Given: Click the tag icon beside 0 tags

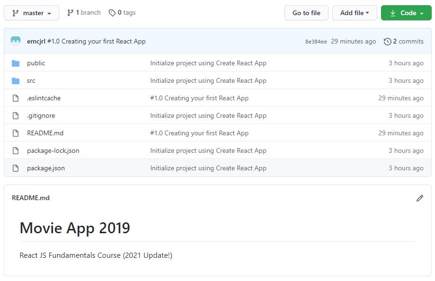Looking at the screenshot, I should pyautogui.click(x=112, y=13).
